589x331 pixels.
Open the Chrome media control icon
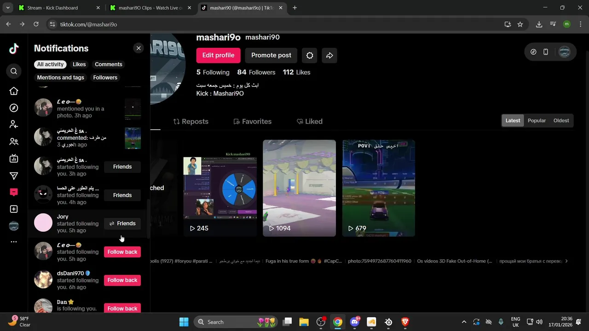click(x=553, y=24)
